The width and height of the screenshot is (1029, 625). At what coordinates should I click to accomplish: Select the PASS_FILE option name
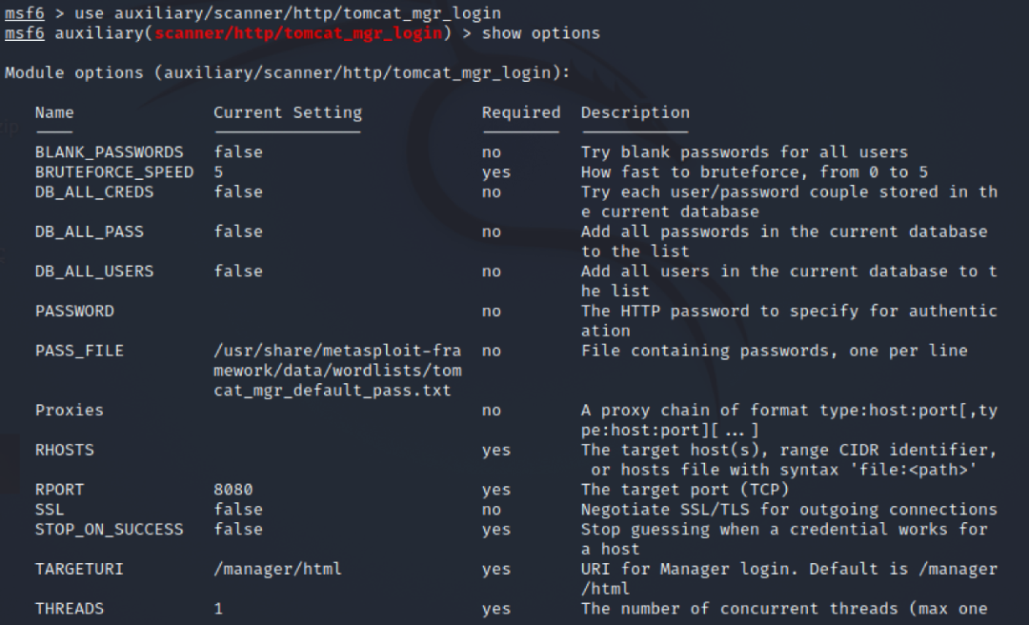[x=79, y=351]
